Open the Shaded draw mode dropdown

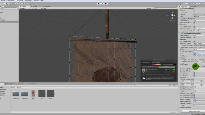(26, 8)
